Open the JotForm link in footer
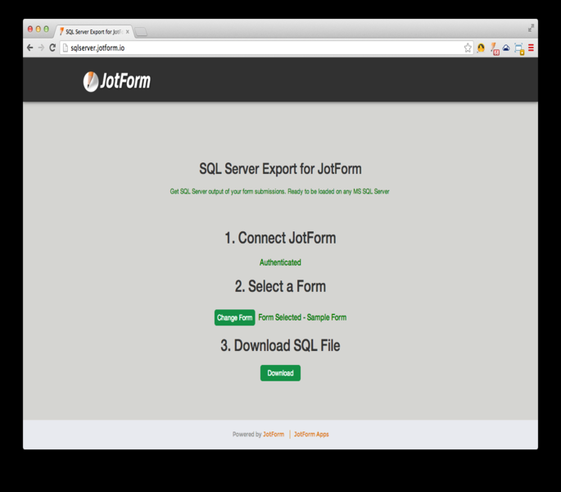 274,435
